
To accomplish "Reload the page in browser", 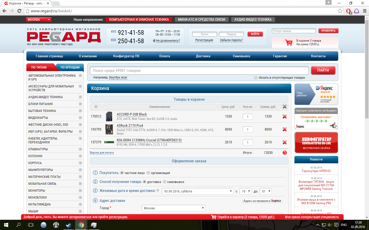I will coord(19,11).
